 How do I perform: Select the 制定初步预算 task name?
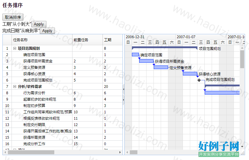[34, 106]
